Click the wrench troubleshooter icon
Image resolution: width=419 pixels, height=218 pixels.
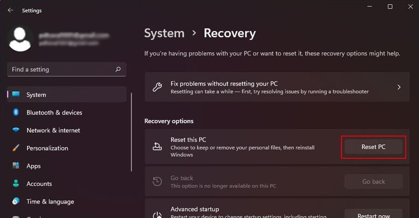click(157, 87)
